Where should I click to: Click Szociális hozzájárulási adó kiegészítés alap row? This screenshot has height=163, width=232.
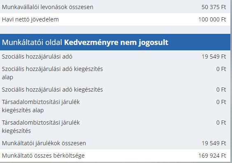pos(115,73)
